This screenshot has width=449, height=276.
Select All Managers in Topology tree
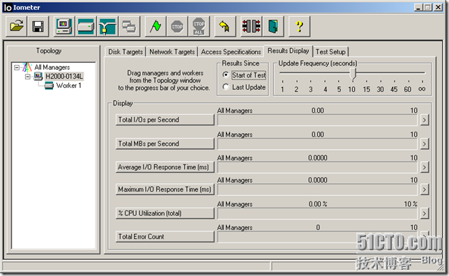tap(52, 68)
